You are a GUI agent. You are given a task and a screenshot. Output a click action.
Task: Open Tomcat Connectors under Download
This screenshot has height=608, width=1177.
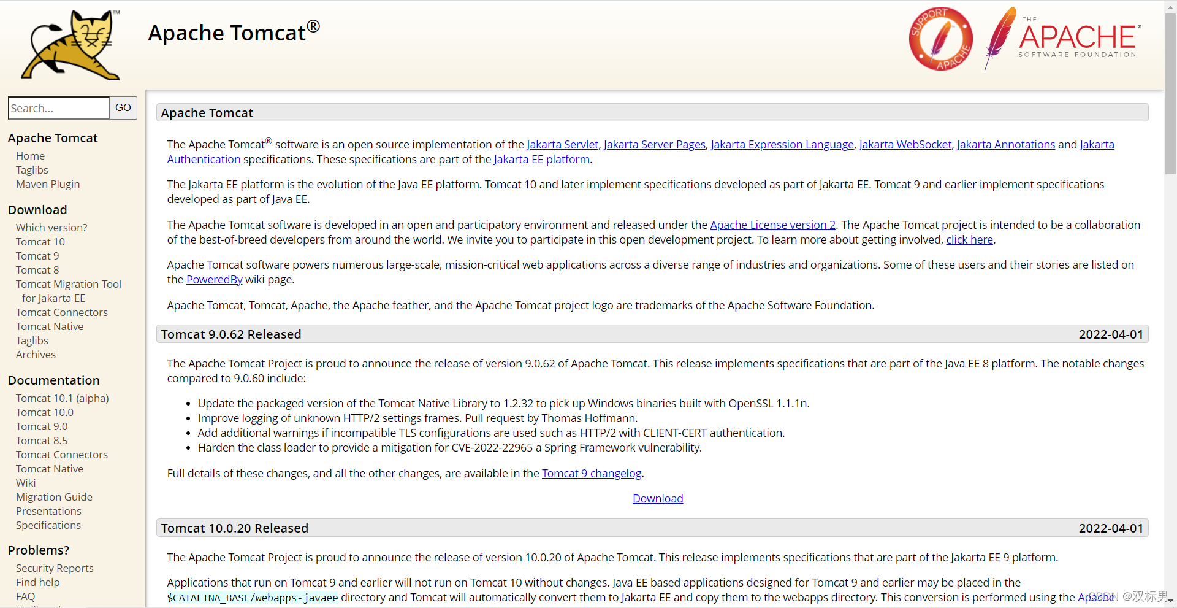[62, 312]
